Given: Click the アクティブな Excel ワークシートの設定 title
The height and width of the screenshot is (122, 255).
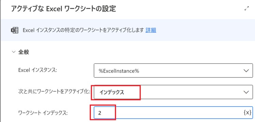Looking at the screenshot, I should click(64, 8).
